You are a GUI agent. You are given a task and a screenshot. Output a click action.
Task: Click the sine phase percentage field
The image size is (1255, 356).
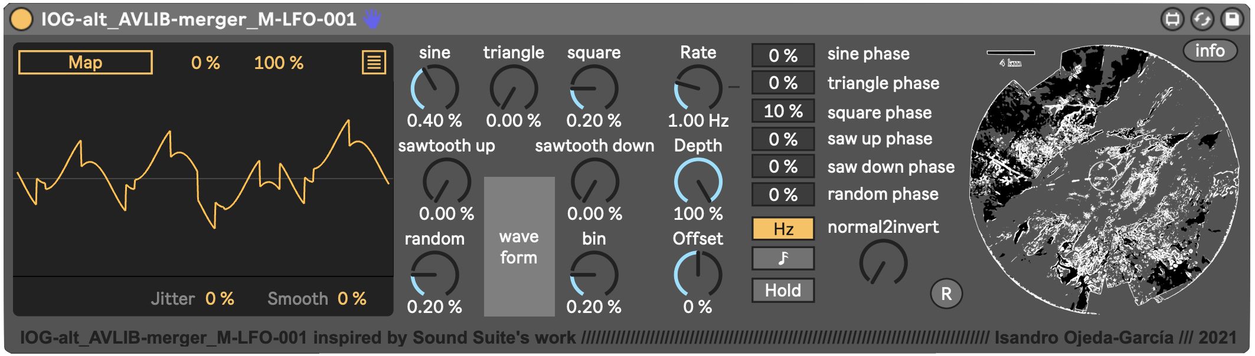(783, 56)
